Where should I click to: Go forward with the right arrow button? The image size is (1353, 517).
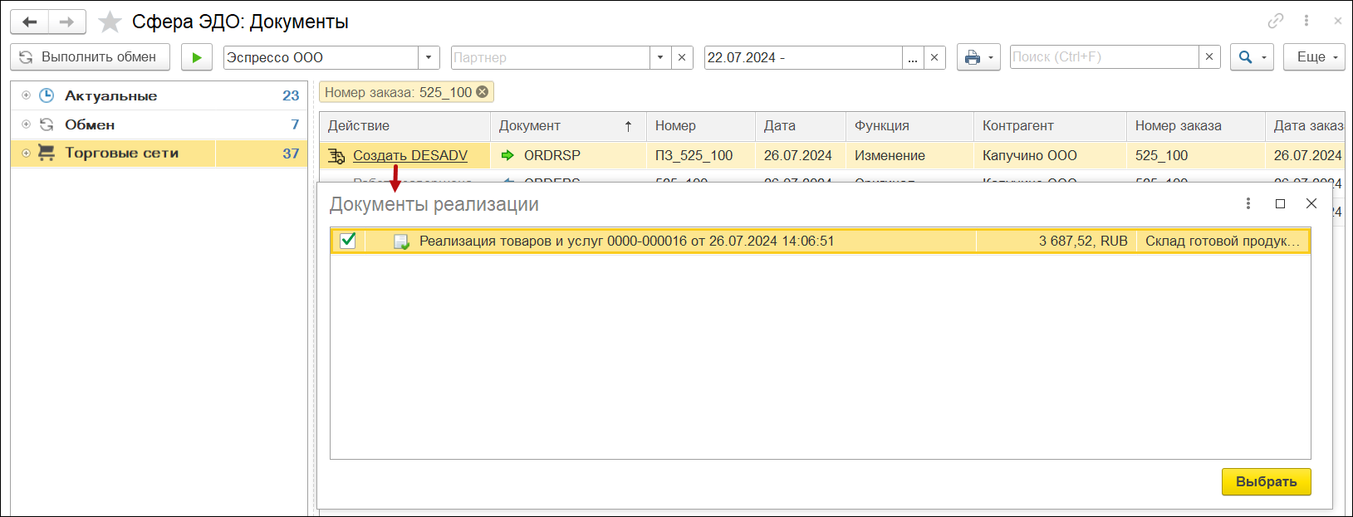67,22
